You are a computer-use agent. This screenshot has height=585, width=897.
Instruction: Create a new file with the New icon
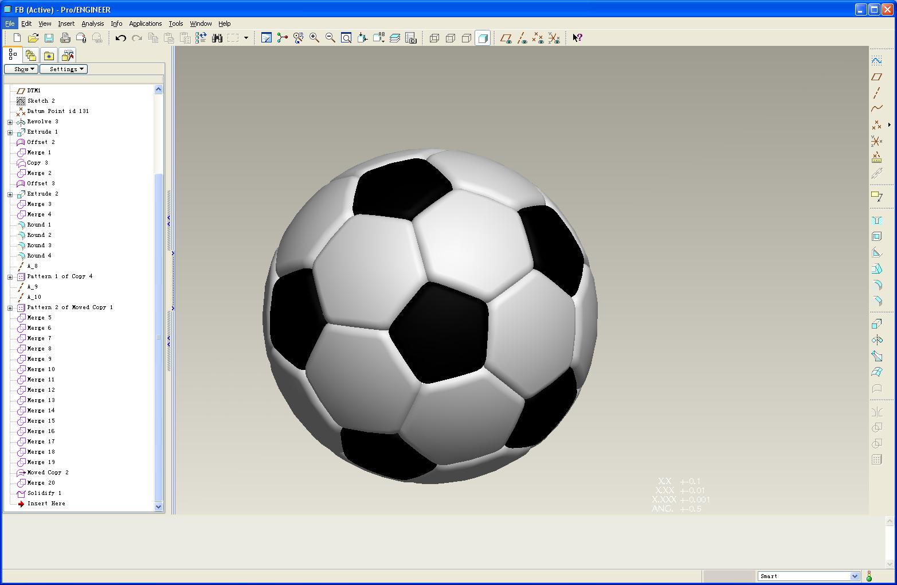(17, 38)
